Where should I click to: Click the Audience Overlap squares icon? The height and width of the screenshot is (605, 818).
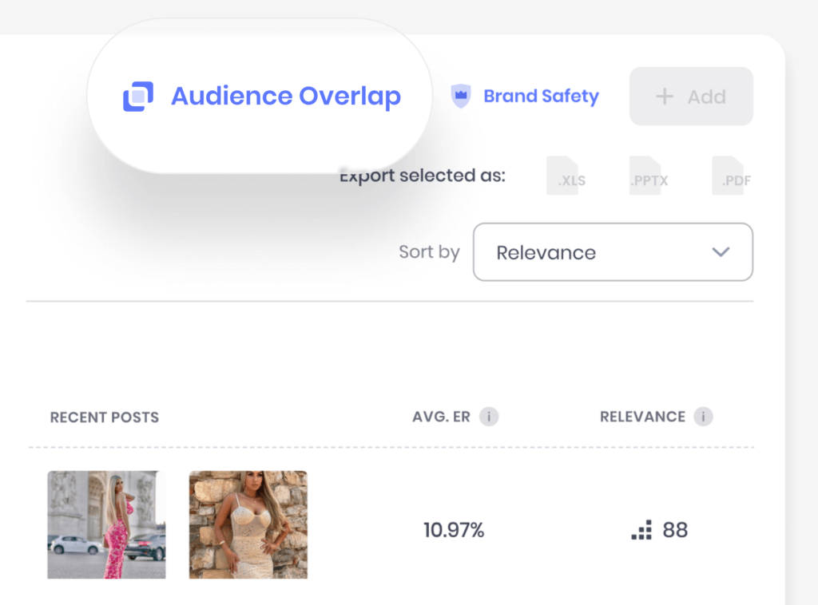pyautogui.click(x=138, y=97)
